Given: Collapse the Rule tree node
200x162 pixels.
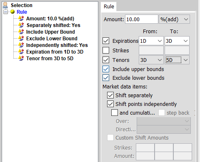Looking at the screenshot, I should (5, 12).
